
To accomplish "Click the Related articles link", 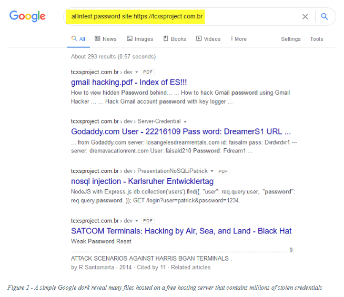I will [x=190, y=268].
